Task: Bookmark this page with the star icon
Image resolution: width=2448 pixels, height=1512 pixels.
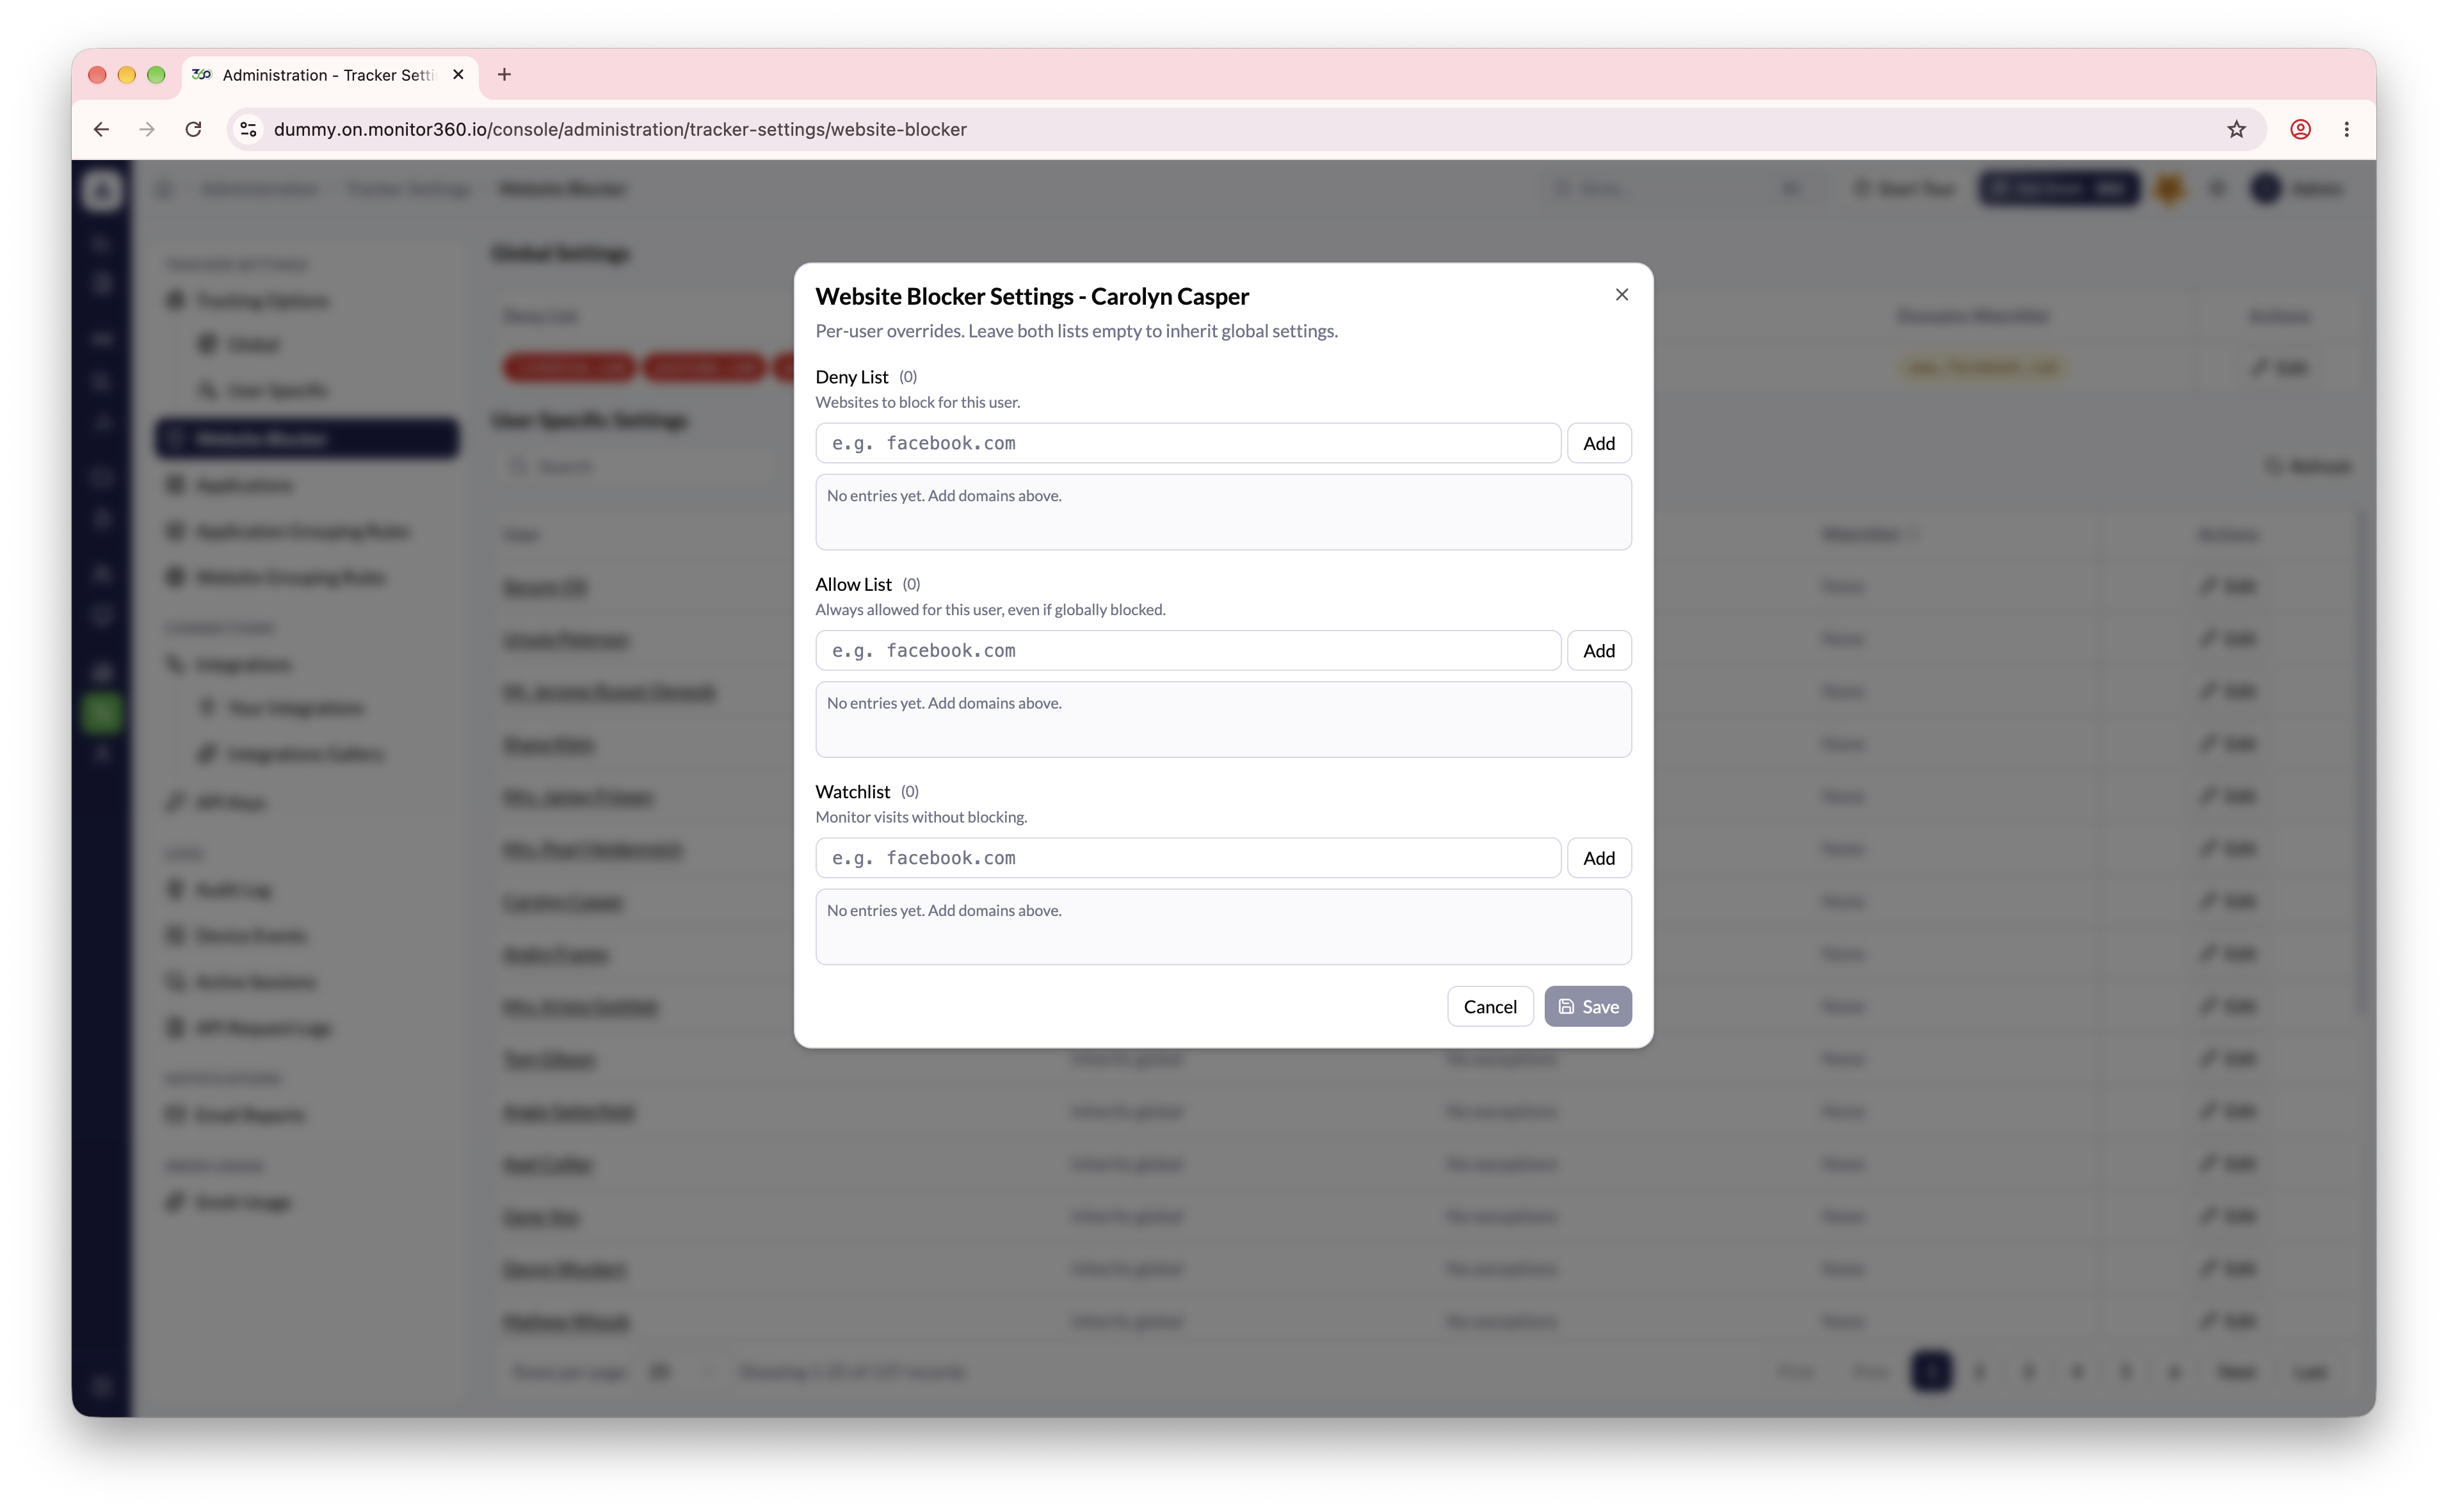Action: (2236, 129)
